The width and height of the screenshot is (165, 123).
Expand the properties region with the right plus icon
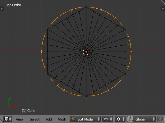pyautogui.click(x=163, y=9)
